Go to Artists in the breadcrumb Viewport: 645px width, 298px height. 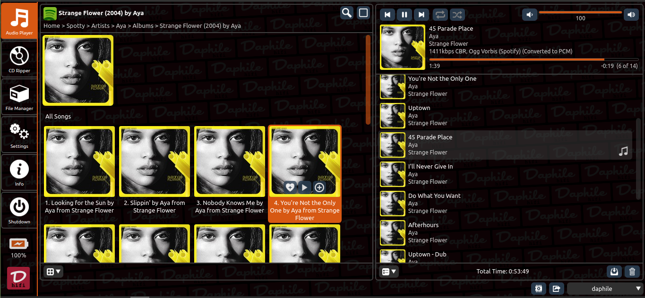(x=100, y=26)
